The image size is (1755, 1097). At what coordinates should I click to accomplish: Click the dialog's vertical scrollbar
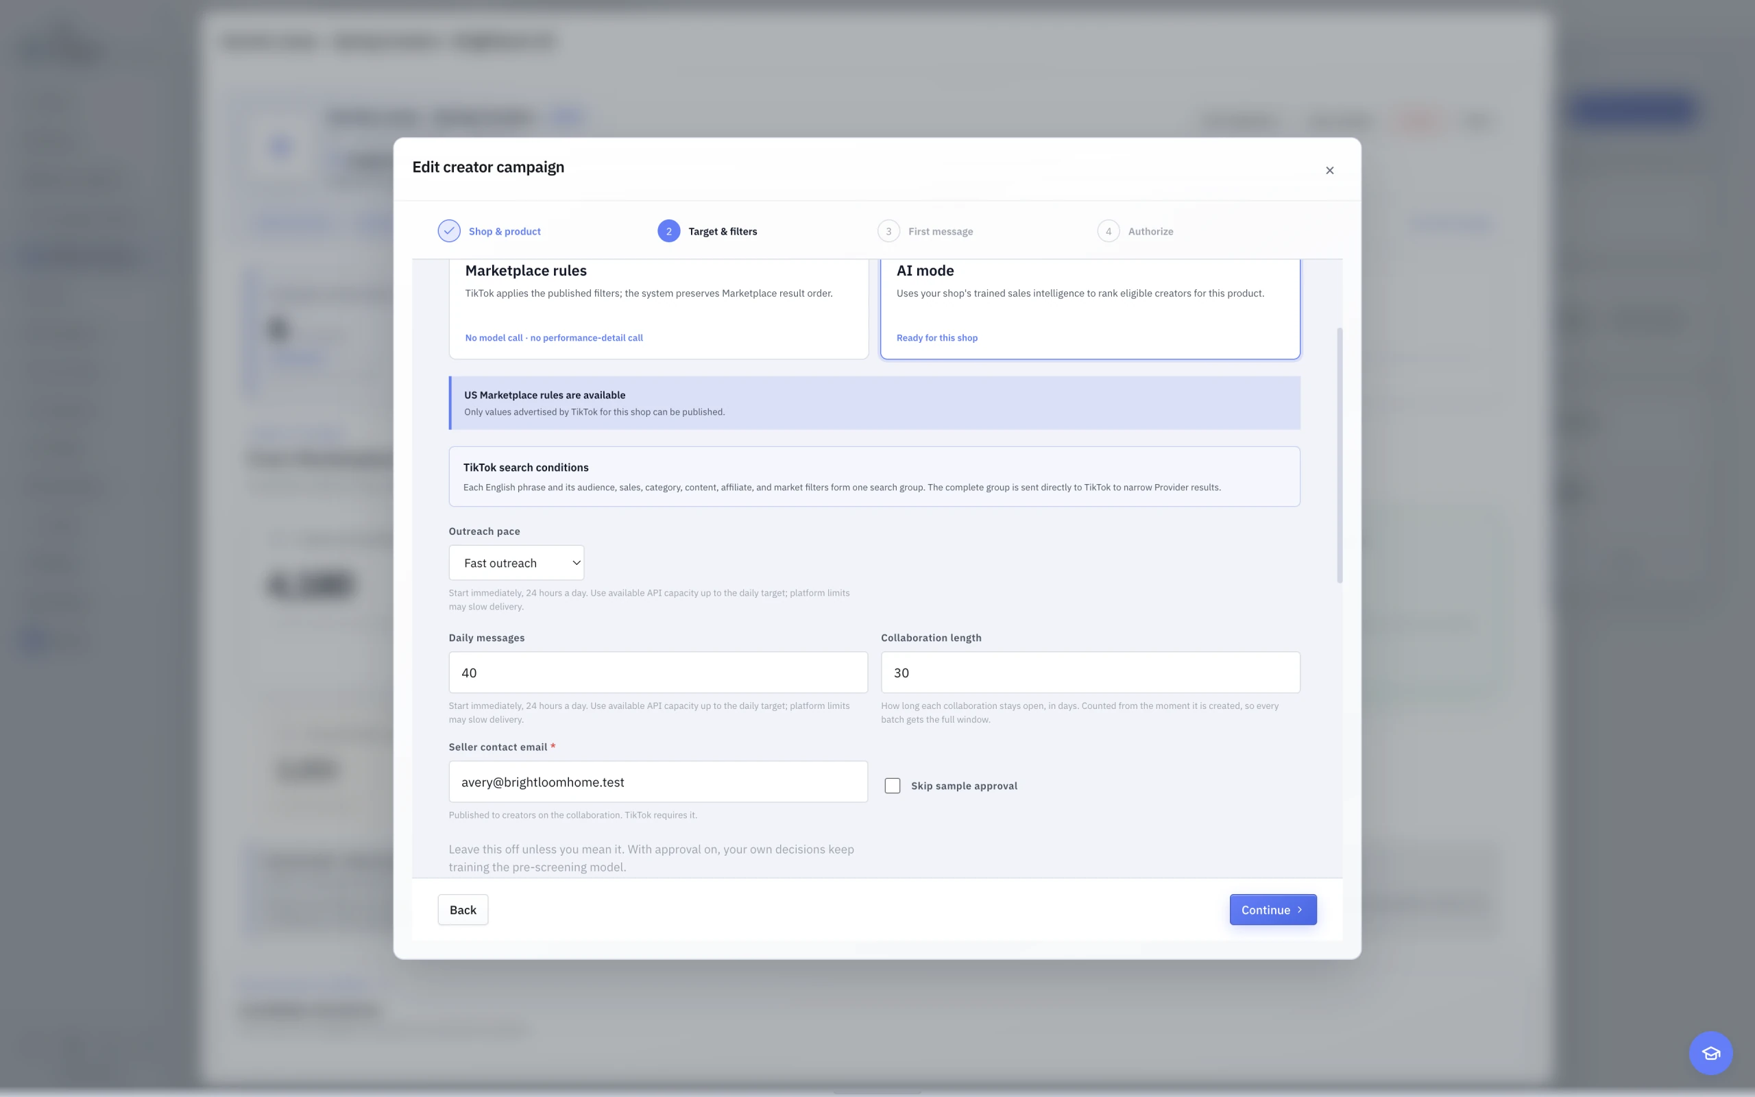[1339, 455]
